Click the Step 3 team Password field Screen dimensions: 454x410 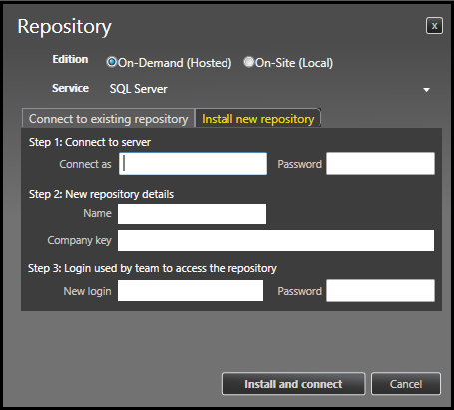[x=380, y=291]
